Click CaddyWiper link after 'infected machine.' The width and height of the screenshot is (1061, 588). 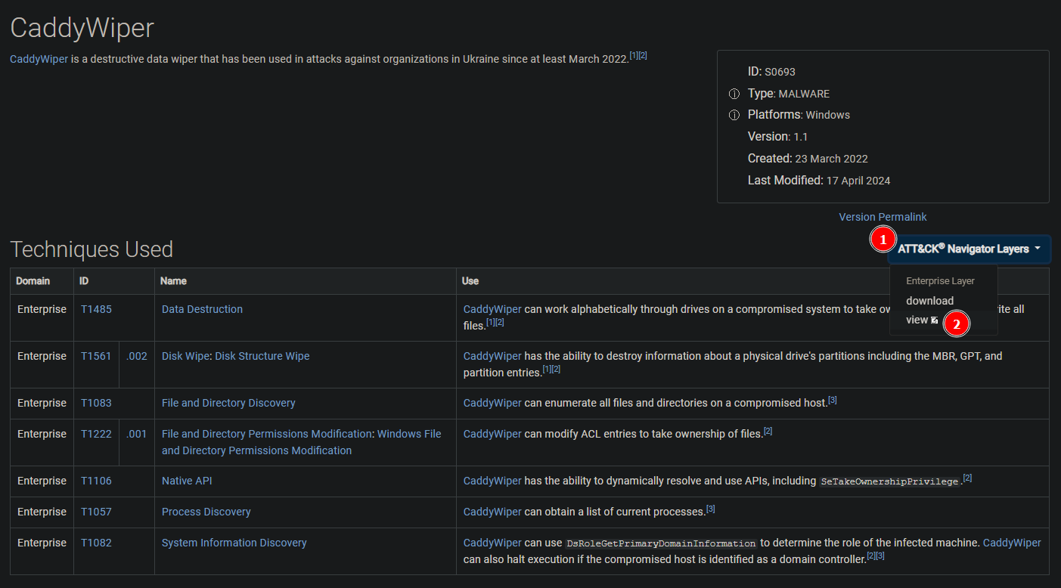click(x=1012, y=543)
